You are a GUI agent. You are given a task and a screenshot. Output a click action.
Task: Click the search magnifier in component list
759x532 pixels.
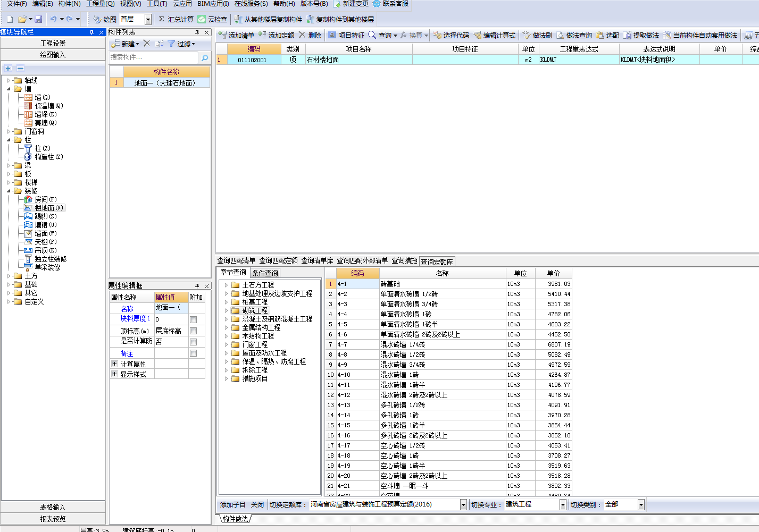[x=205, y=57]
